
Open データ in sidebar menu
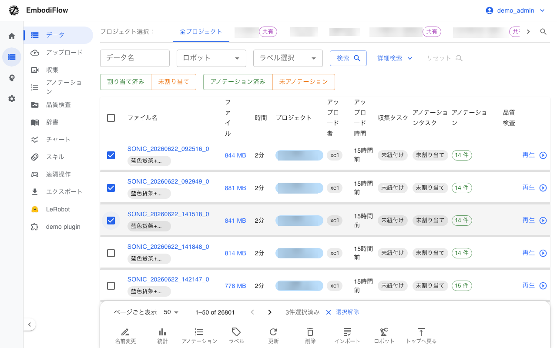click(x=58, y=35)
